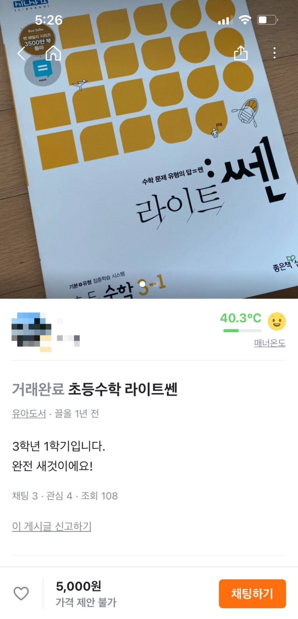
Task: Open the share icon
Action: click(x=241, y=53)
